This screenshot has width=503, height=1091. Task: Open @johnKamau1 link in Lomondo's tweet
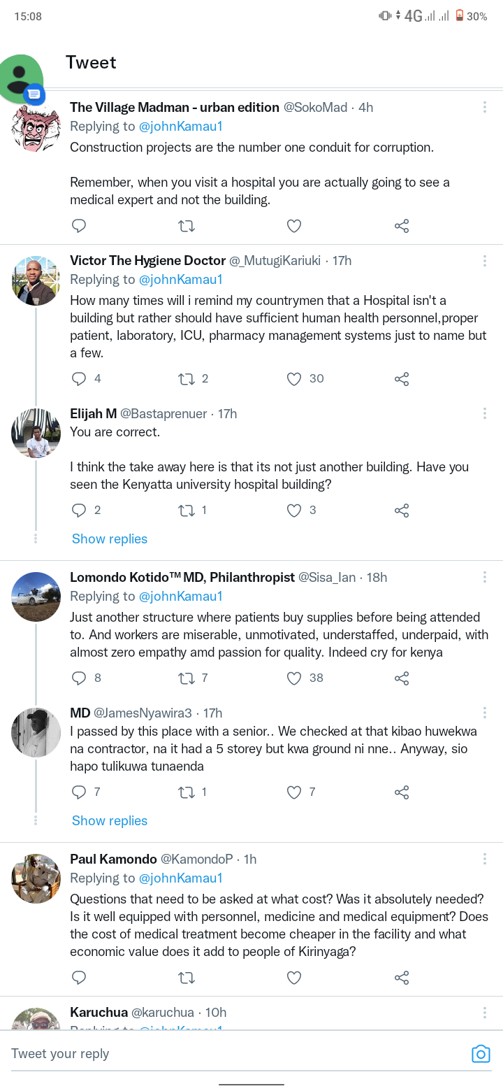click(x=181, y=597)
